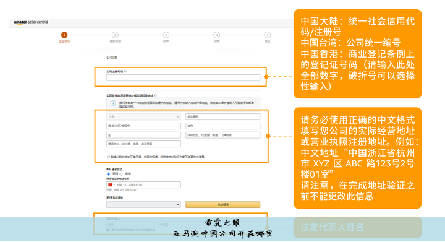
Task: Click the blue info icon in the address notice
Action: point(113,103)
